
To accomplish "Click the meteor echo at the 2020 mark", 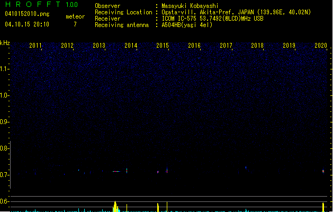I will click(323, 171).
